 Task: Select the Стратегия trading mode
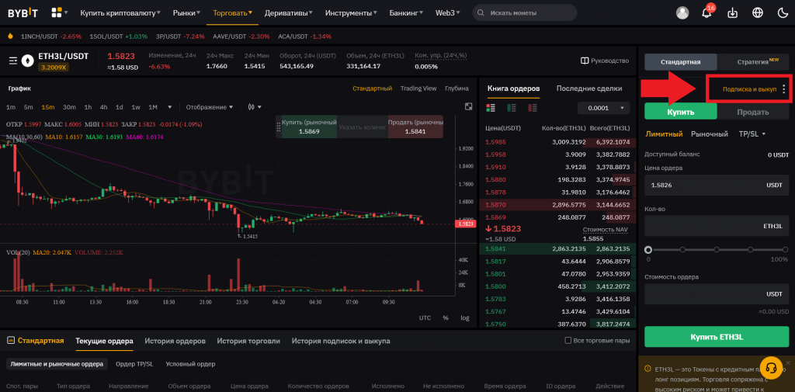752,61
